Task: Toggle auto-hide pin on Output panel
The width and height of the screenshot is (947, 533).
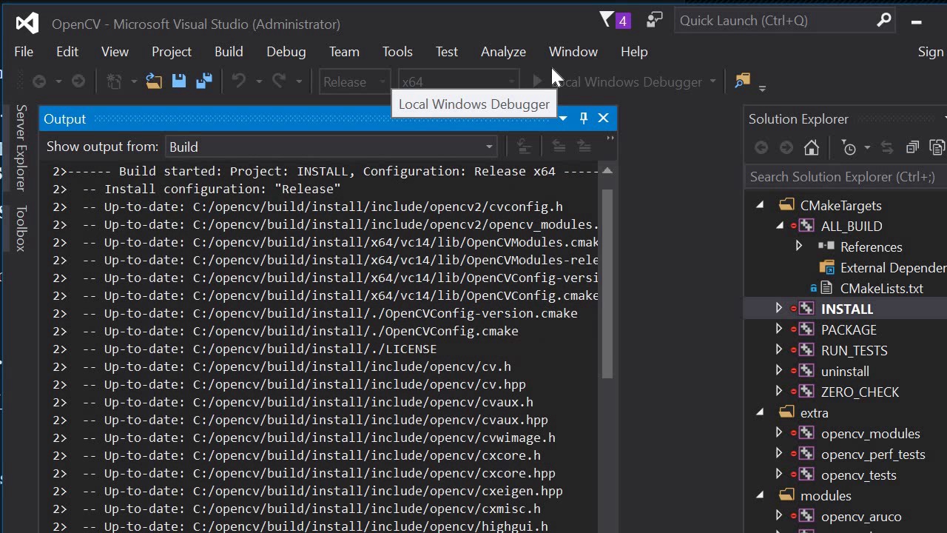Action: click(584, 118)
